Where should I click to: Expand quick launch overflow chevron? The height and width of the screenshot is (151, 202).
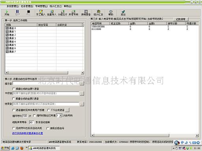(26, 148)
